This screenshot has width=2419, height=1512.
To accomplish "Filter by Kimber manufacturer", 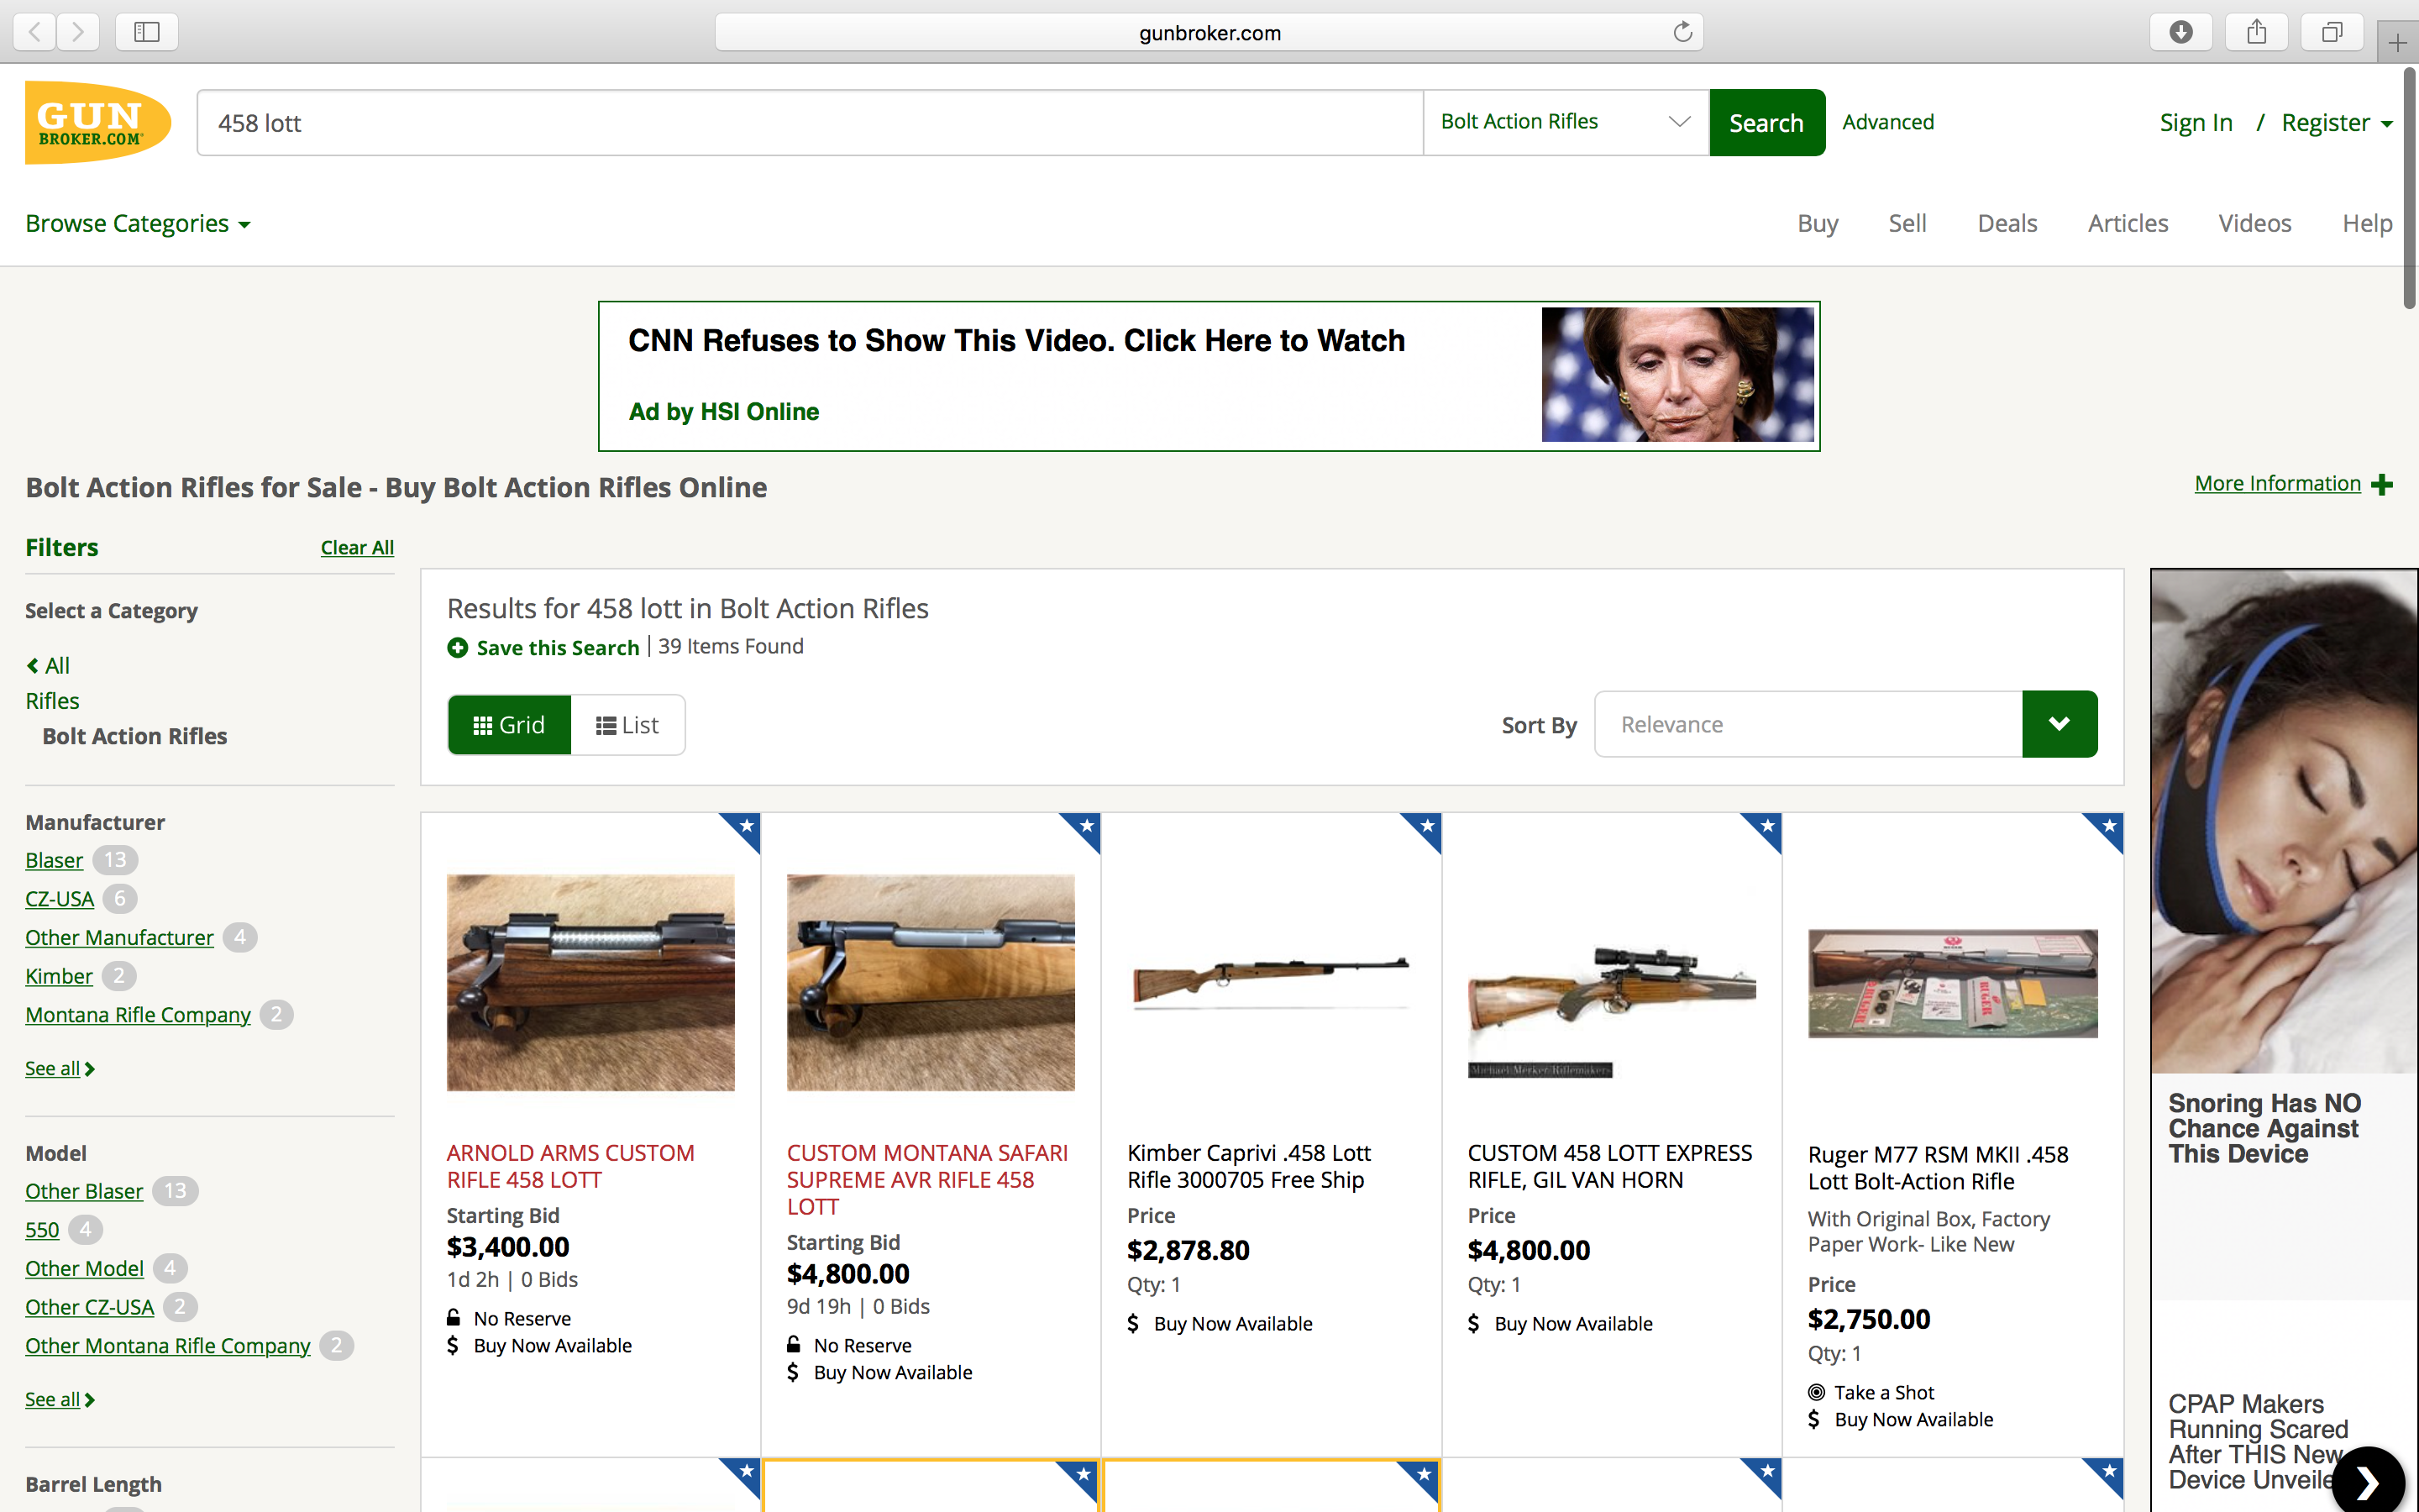I will [x=59, y=975].
